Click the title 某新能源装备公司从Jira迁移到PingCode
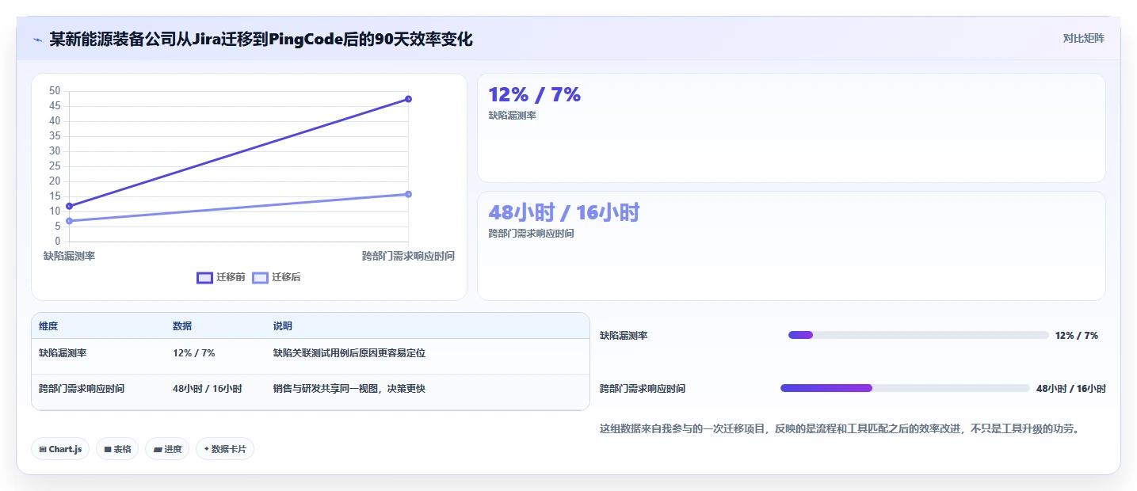This screenshot has height=491, width=1137. pyautogui.click(x=261, y=39)
